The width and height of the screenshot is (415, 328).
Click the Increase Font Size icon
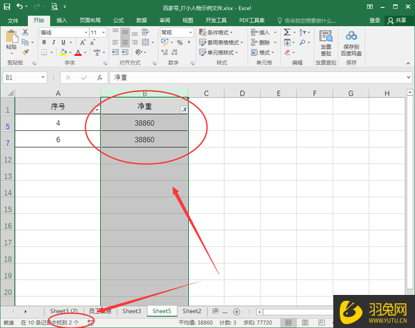pos(82,42)
